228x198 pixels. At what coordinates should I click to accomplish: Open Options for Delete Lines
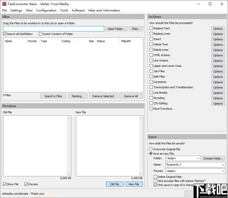tap(218, 50)
